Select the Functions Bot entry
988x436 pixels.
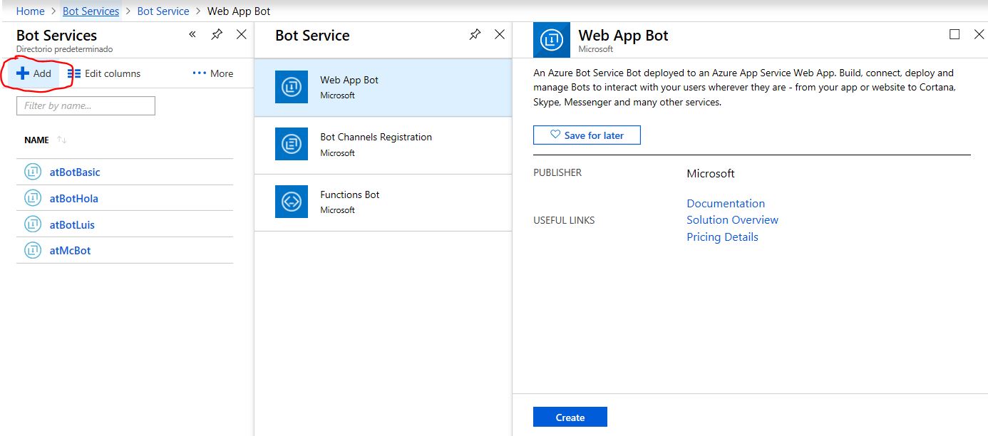click(383, 202)
